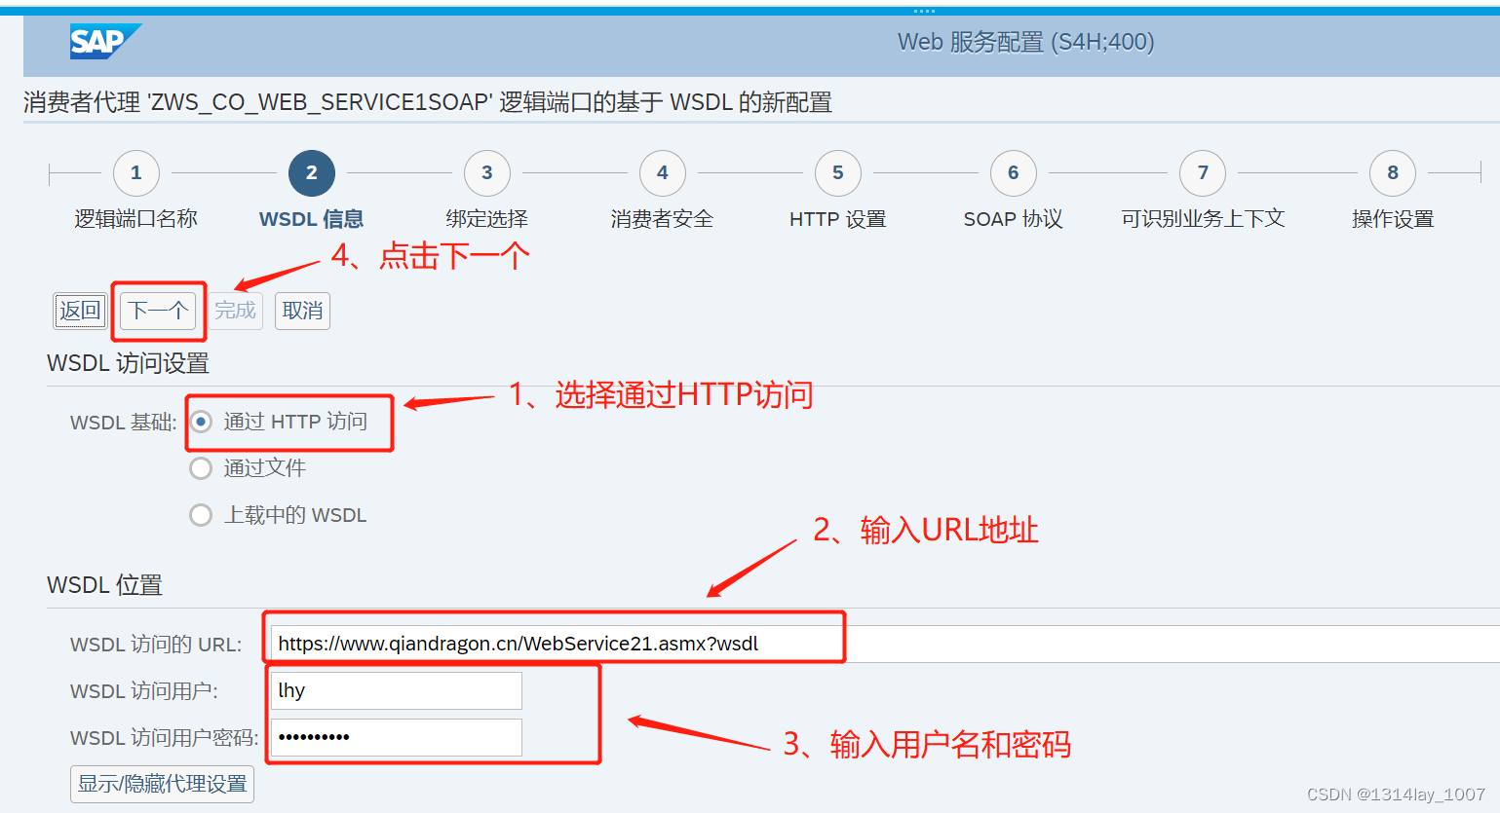Viewport: 1500px width, 813px height.
Task: Click the SOAP 协议 step label
Action: tap(1014, 219)
